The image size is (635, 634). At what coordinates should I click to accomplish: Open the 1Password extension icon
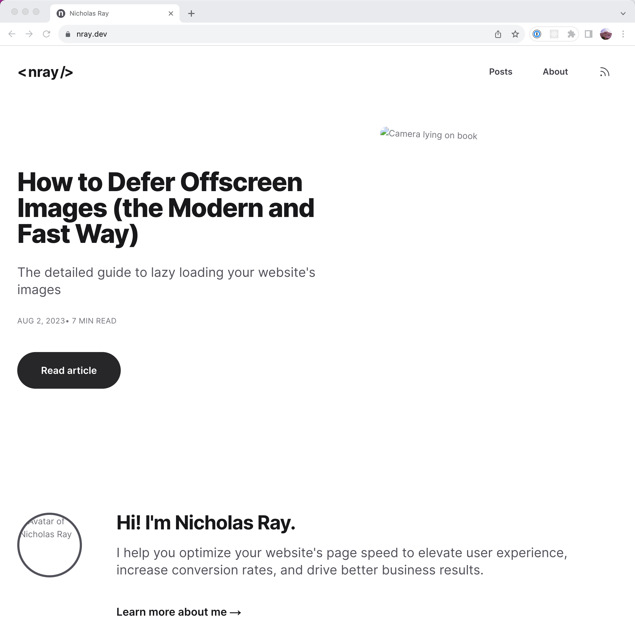(537, 34)
